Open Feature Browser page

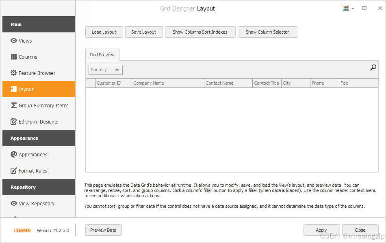point(39,73)
